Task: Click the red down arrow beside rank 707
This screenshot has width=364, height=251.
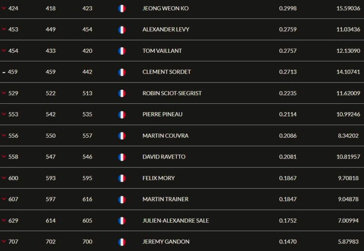Action: pyautogui.click(x=4, y=242)
